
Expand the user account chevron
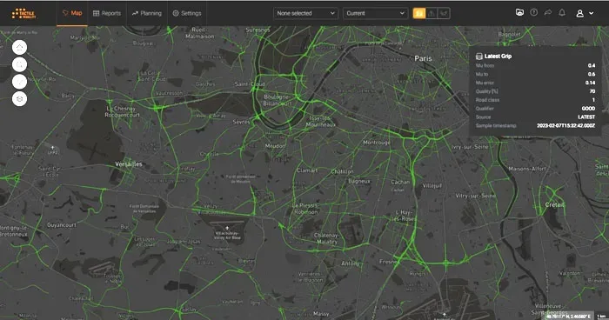(x=591, y=14)
